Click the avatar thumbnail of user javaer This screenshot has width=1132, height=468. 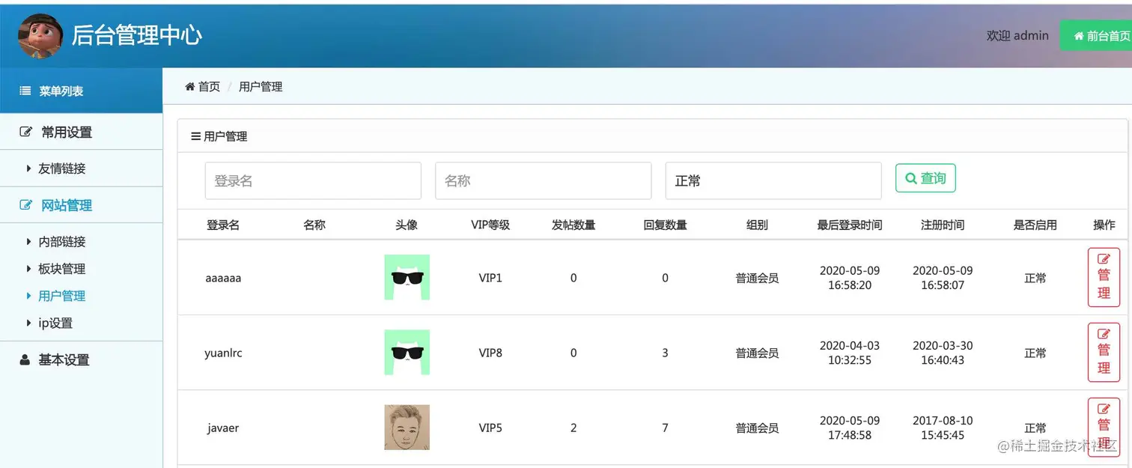(x=407, y=428)
